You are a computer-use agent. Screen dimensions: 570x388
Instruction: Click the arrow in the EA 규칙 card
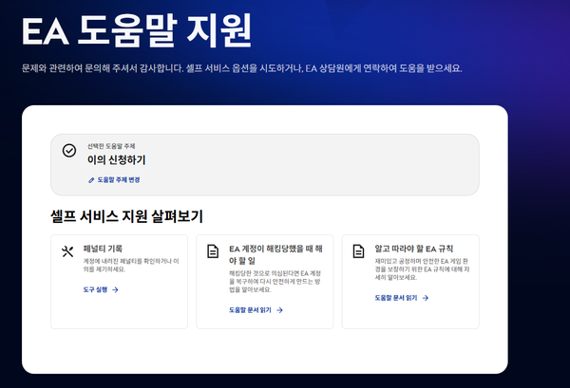pyautogui.click(x=426, y=297)
